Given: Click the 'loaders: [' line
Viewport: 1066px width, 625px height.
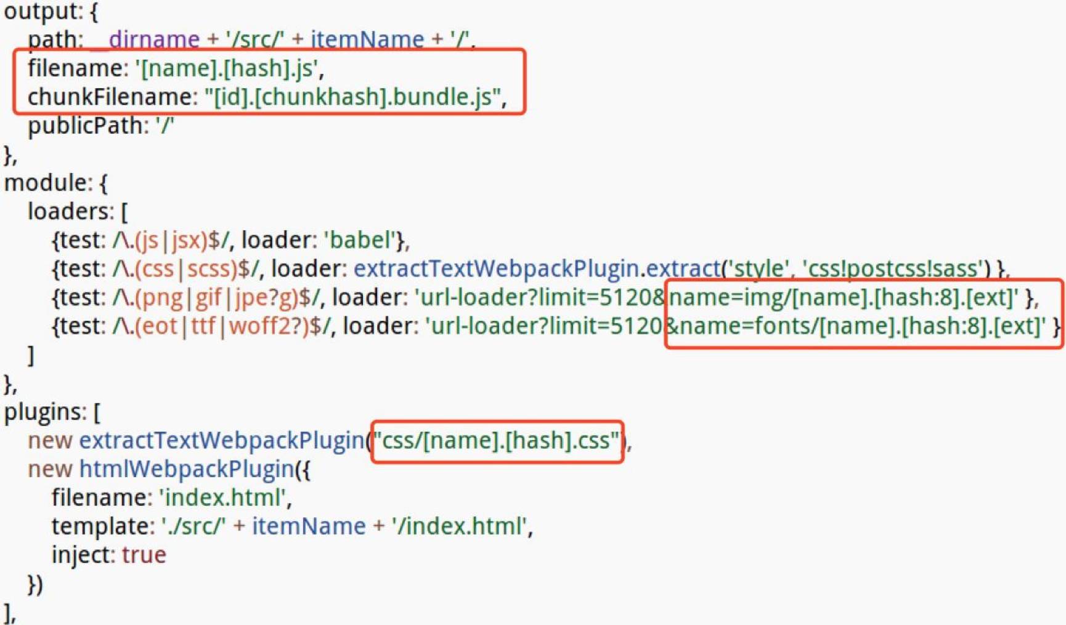Looking at the screenshot, I should click(78, 211).
